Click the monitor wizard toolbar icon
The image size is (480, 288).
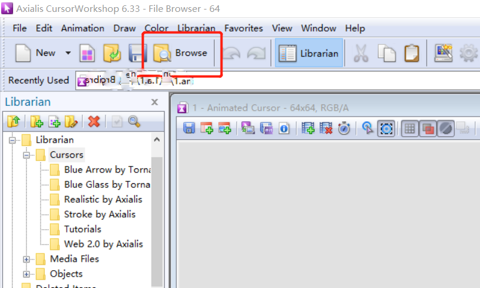click(x=444, y=53)
